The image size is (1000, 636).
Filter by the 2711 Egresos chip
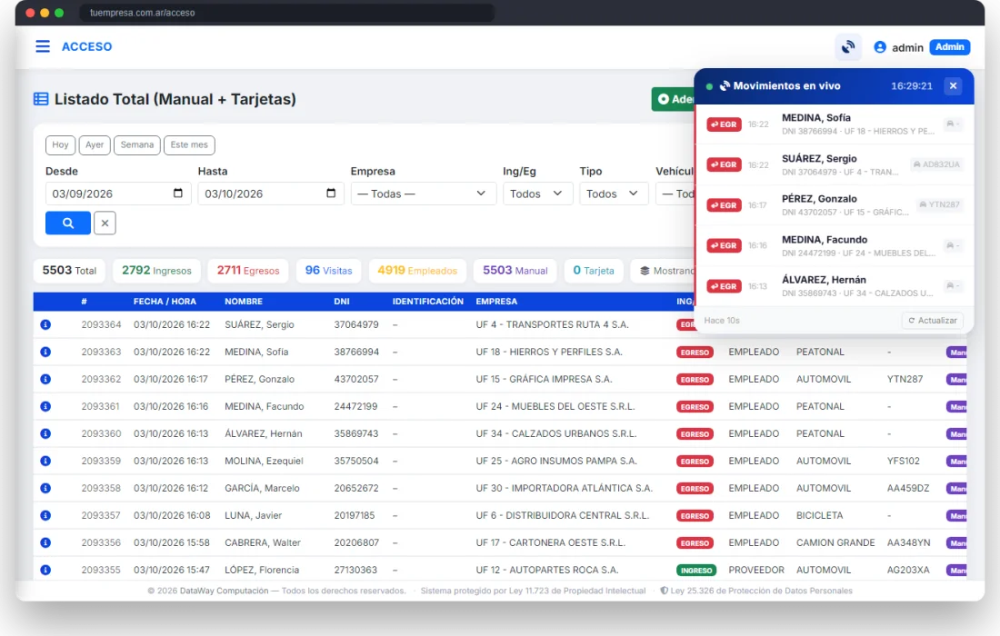point(248,271)
